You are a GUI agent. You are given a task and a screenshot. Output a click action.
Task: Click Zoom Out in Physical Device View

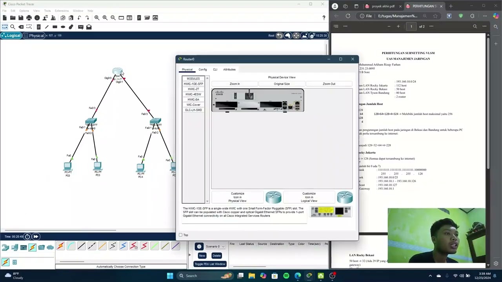coord(329,84)
